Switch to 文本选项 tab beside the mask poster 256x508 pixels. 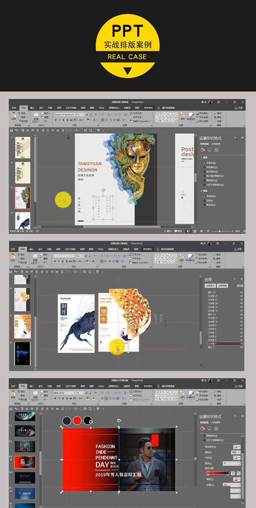(x=216, y=144)
